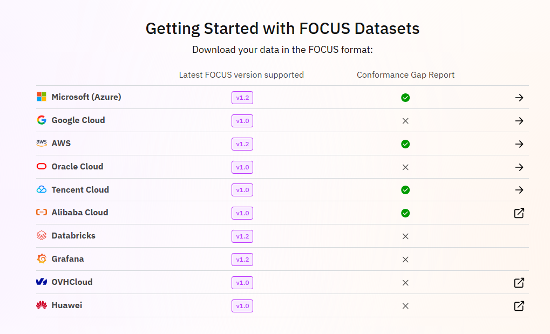Click the Microsoft Azure logo icon
Screen dimensions: 550x334
point(42,97)
